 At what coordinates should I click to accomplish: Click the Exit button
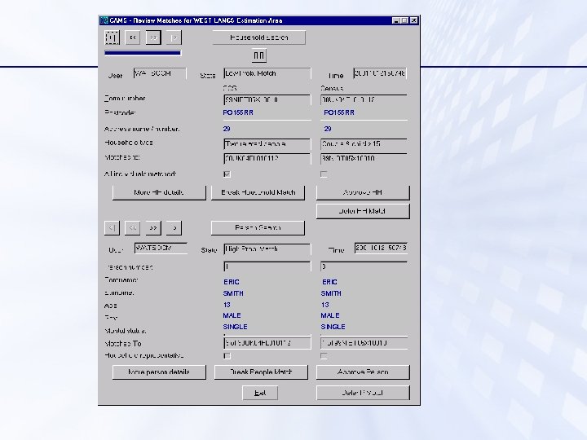click(260, 393)
